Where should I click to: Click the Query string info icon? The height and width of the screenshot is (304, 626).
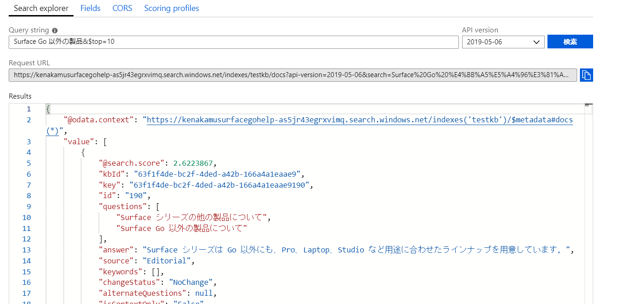(x=55, y=31)
